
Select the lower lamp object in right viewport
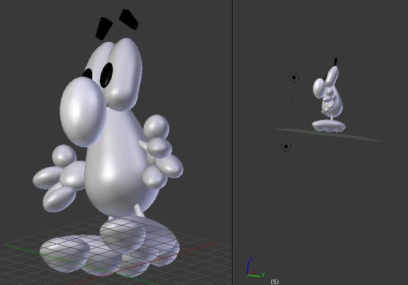pyautogui.click(x=286, y=147)
